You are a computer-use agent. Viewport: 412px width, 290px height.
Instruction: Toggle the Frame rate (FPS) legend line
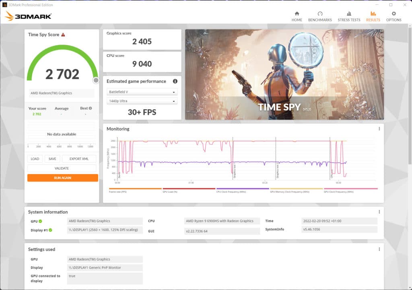click(135, 190)
